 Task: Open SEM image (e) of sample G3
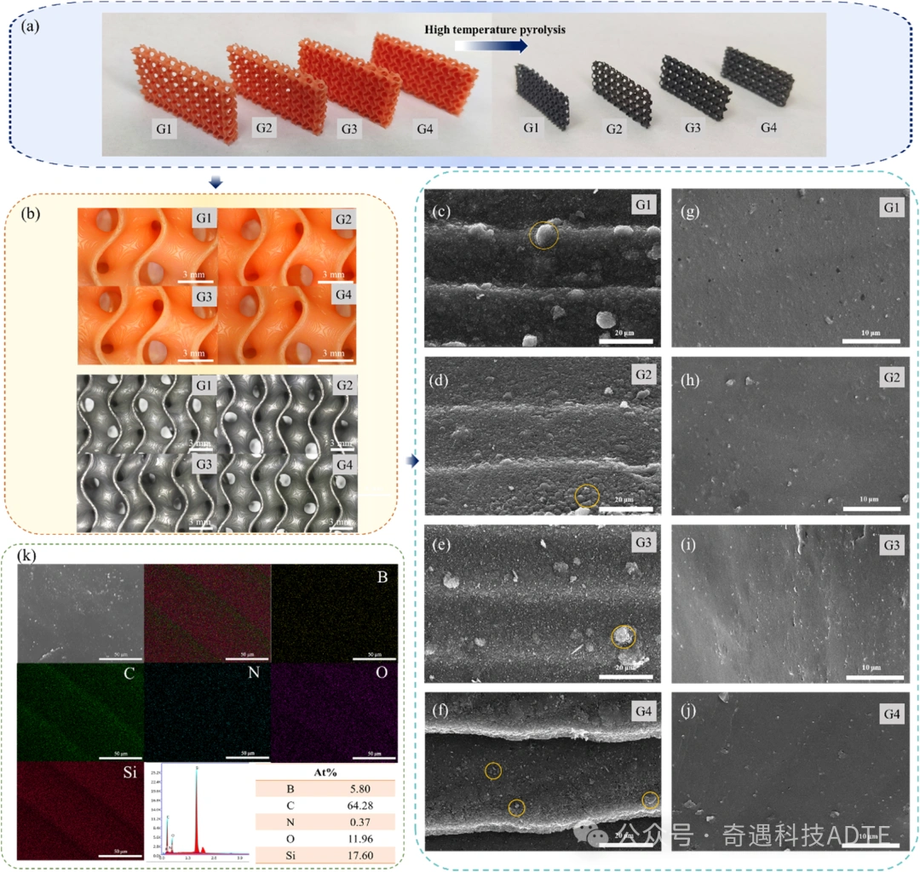click(x=542, y=604)
